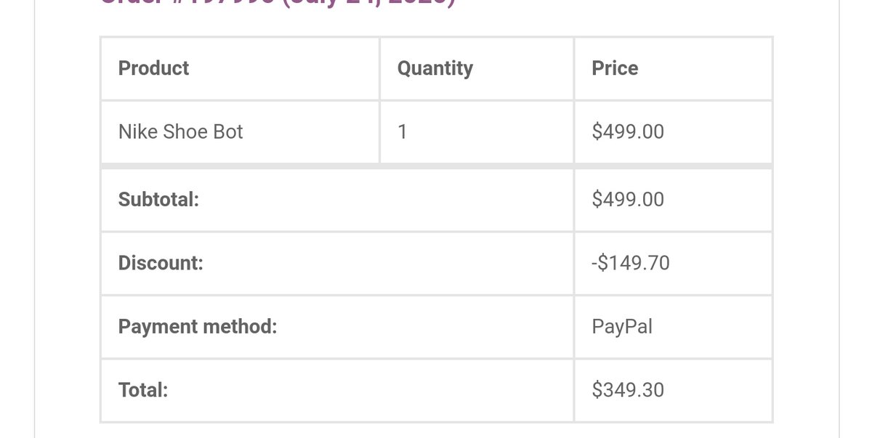The width and height of the screenshot is (872, 438).
Task: Click the subtotal row amount $499.00
Action: point(628,200)
